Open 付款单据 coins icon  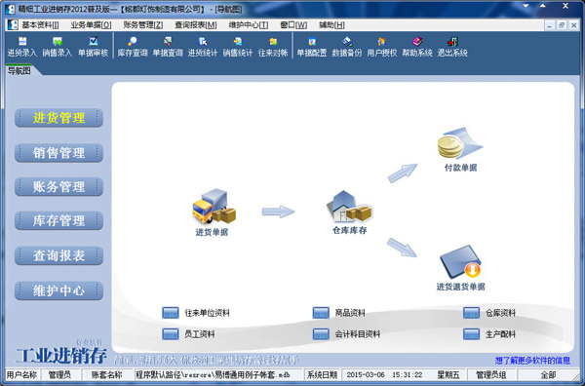pyautogui.click(x=460, y=143)
